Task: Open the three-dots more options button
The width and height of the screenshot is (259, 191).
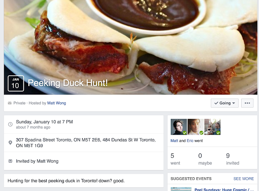Action: tap(247, 103)
